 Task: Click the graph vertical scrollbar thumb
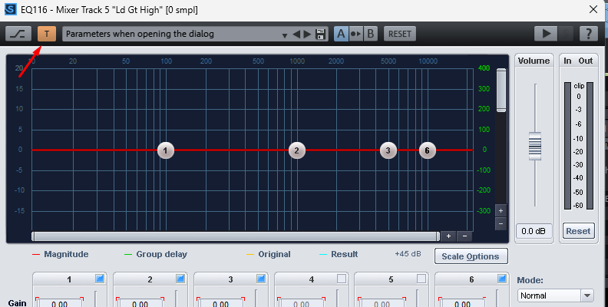501,91
